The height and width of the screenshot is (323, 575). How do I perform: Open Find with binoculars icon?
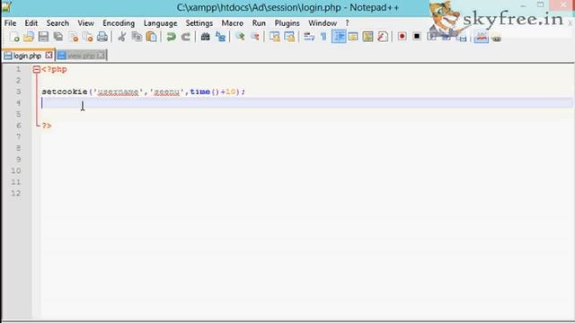(x=206, y=37)
